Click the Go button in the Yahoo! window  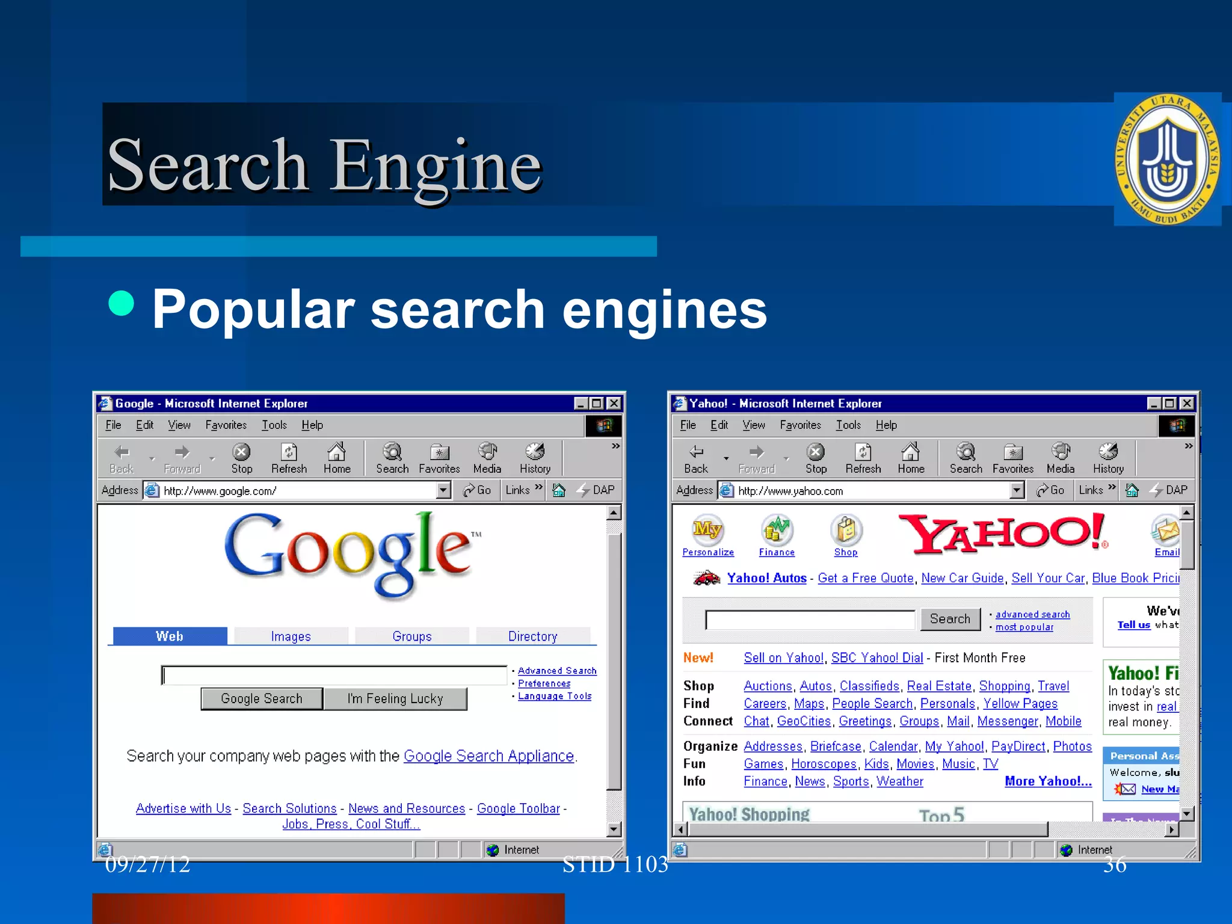coord(1050,490)
